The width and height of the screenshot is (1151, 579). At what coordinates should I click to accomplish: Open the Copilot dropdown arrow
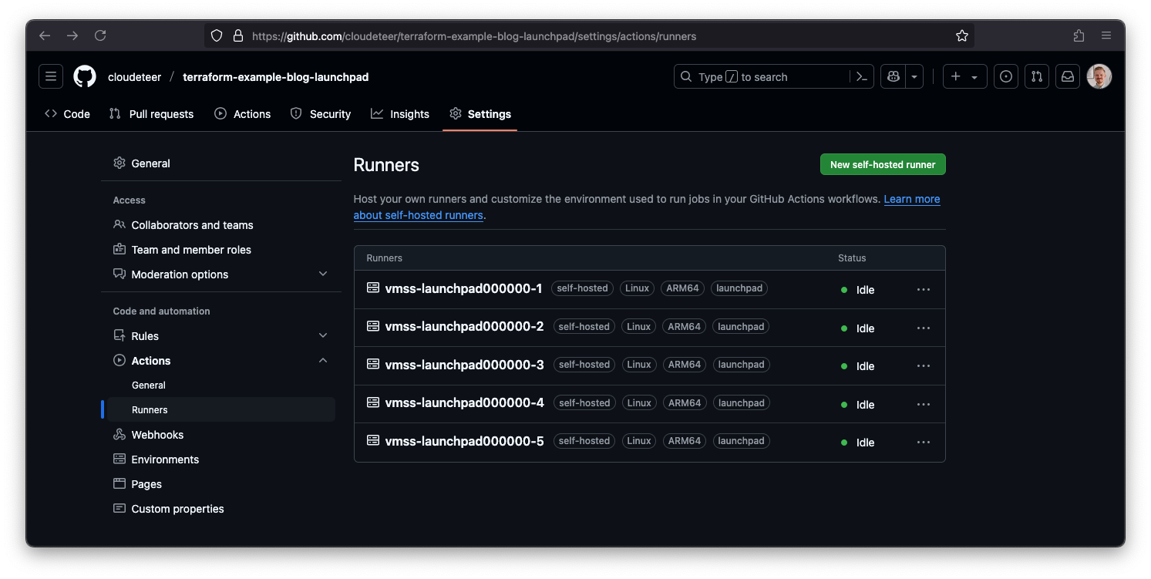(914, 76)
